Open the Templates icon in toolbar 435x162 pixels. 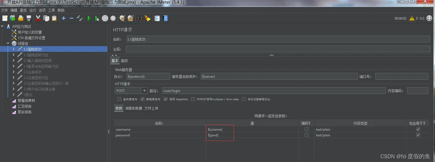(x=12, y=18)
